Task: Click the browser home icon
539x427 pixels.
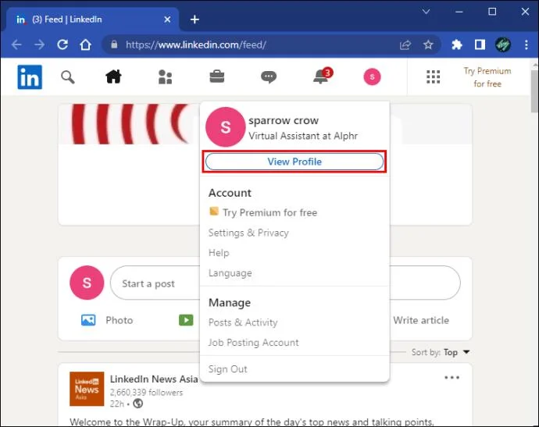Action: pyautogui.click(x=86, y=44)
